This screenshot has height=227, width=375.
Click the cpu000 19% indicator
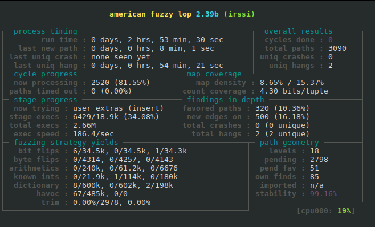pos(326,211)
